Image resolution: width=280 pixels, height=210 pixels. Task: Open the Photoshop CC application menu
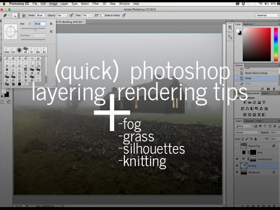click(x=19, y=3)
